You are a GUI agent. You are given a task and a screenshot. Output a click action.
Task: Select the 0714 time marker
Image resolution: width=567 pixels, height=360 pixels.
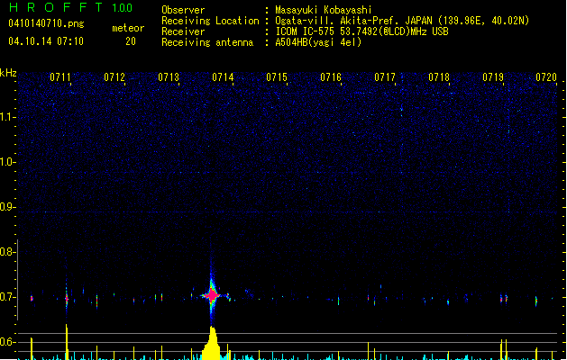(x=223, y=78)
